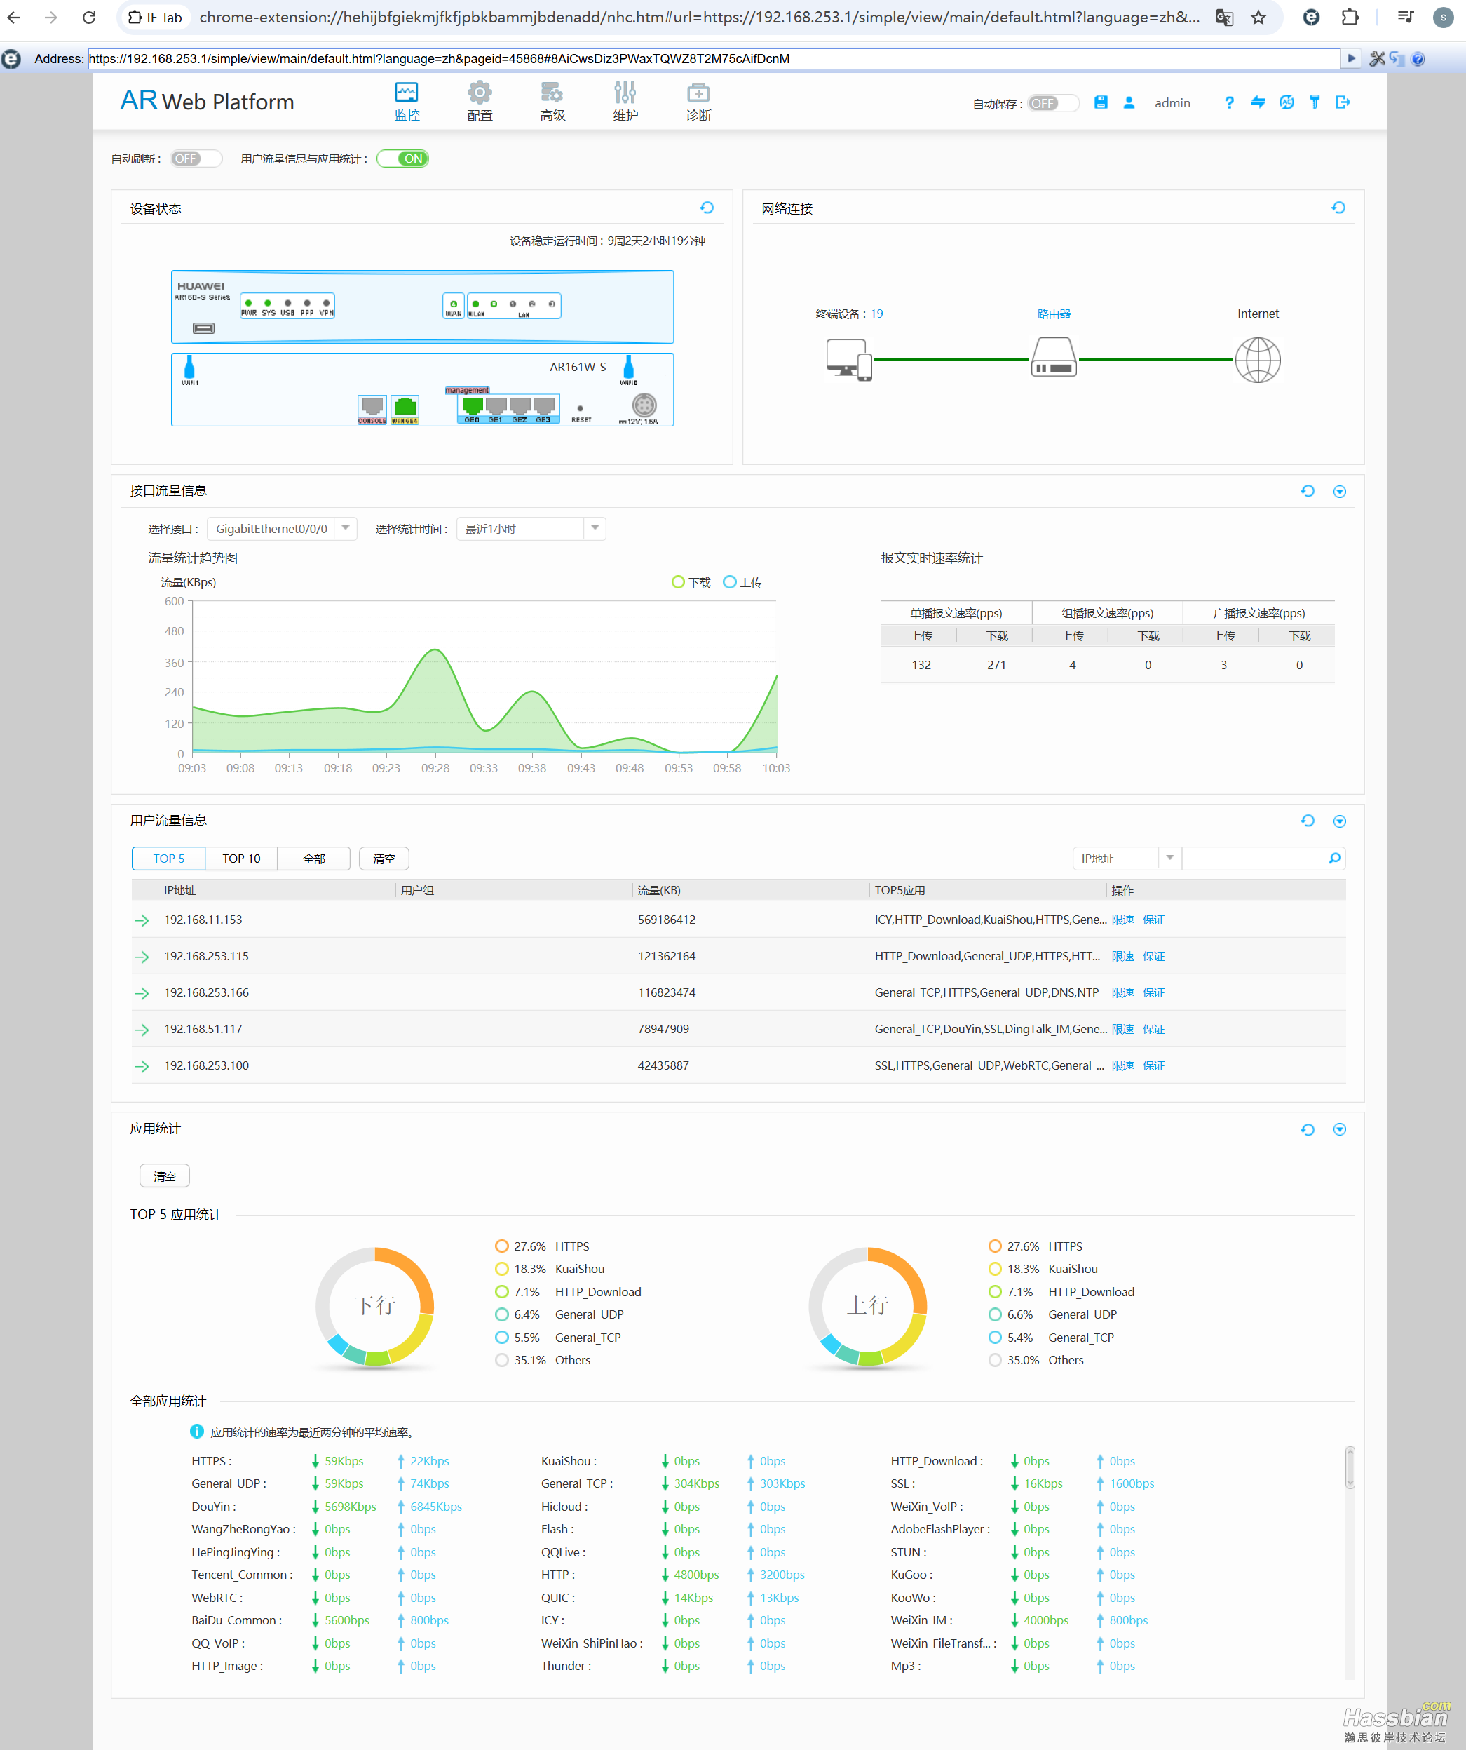Expand row 192.168.51.117 arrow
This screenshot has width=1466, height=1750.
(142, 1030)
